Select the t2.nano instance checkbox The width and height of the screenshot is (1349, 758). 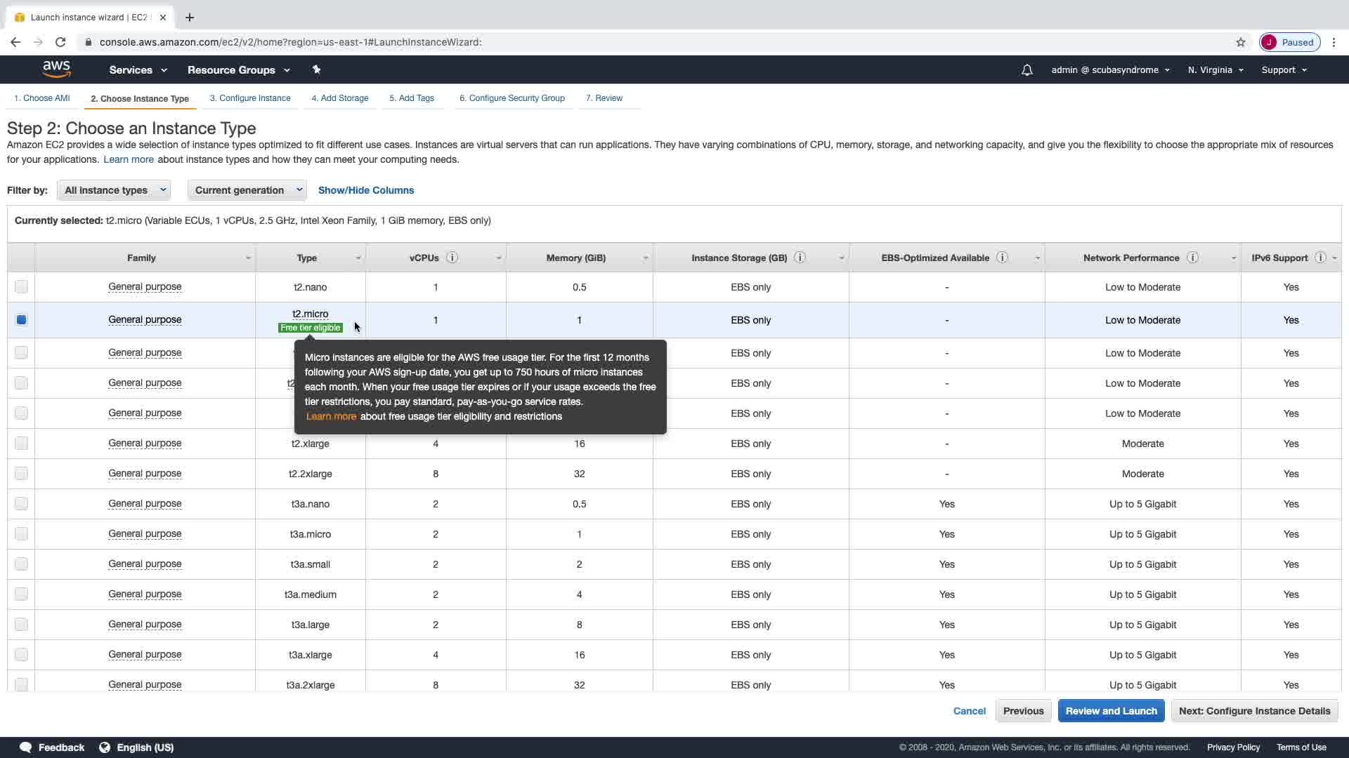[21, 286]
